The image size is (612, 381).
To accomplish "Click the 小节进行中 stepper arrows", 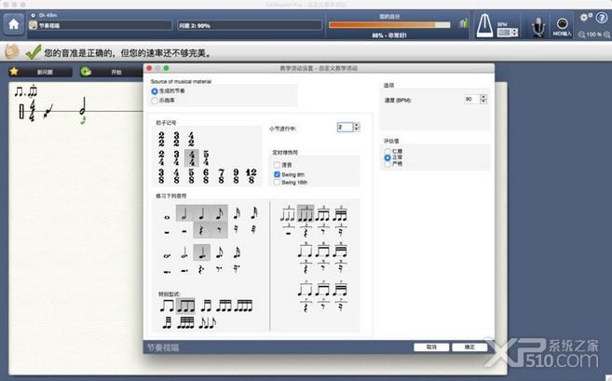I will (357, 127).
